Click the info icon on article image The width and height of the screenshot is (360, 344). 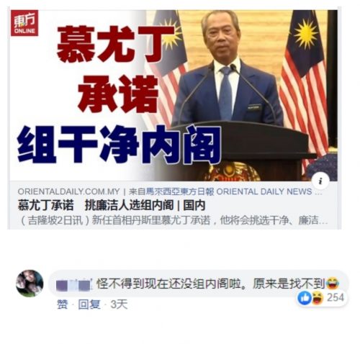coord(320,181)
